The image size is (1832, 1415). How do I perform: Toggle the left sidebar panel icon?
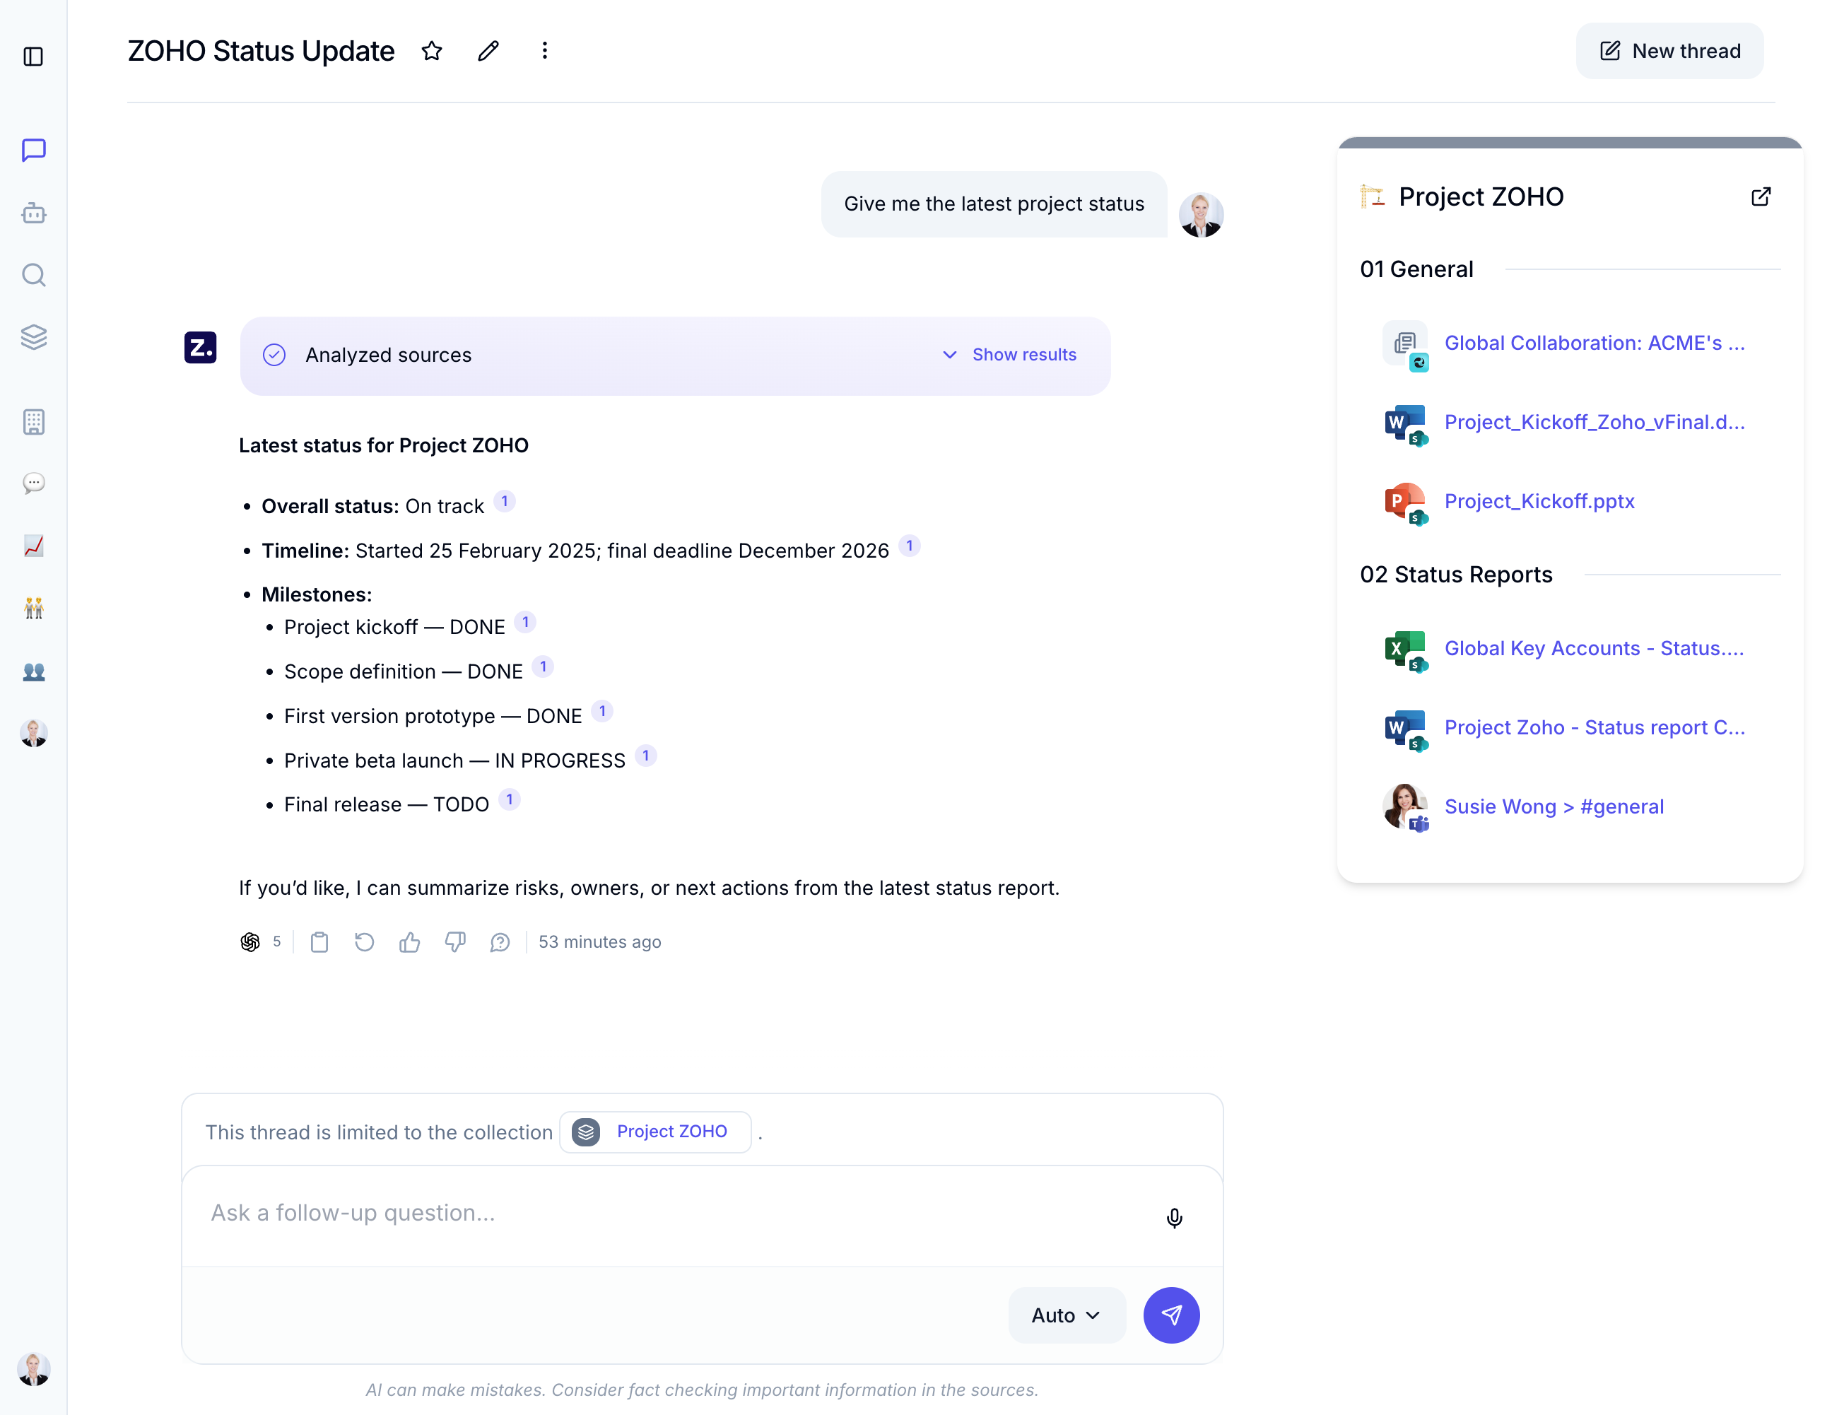pos(33,57)
